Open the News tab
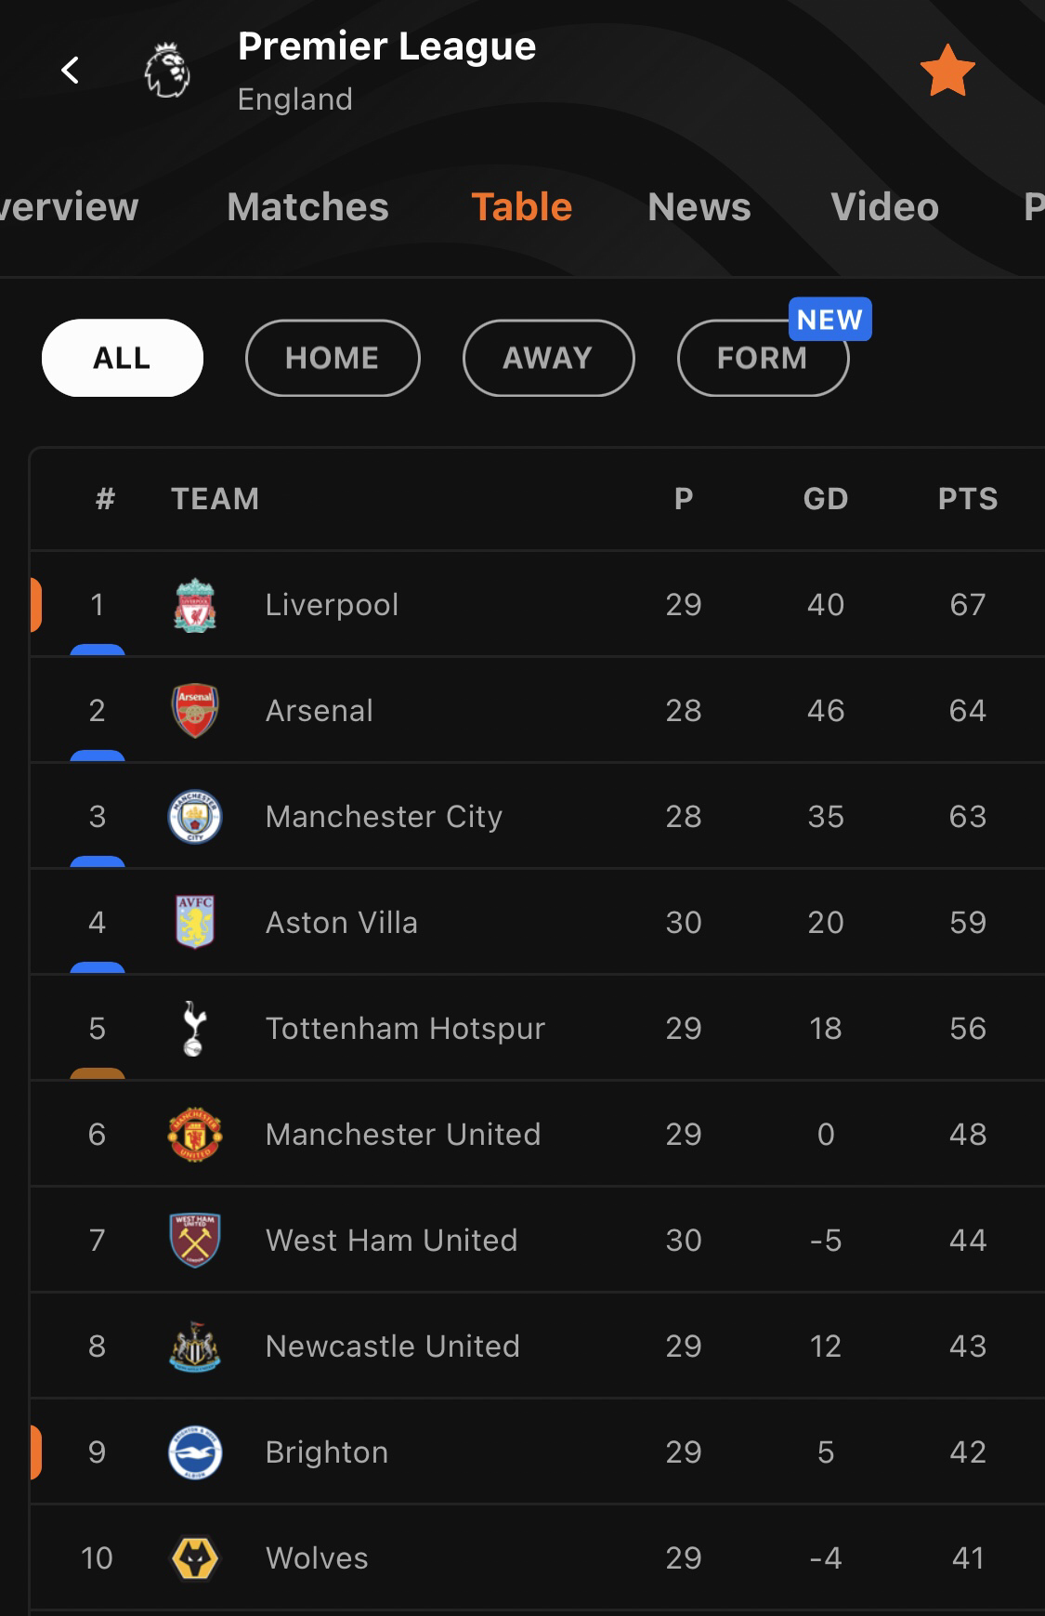1045x1616 pixels. [x=699, y=206]
